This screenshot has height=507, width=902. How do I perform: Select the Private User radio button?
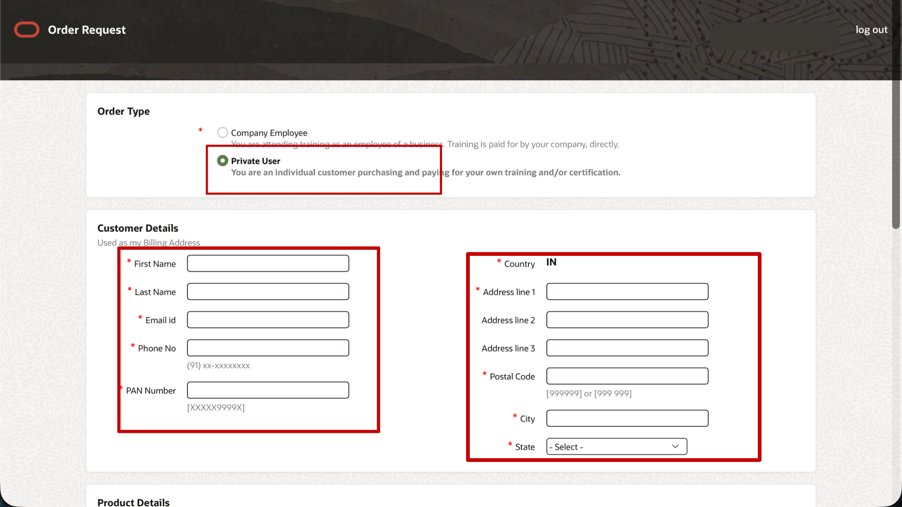coord(222,161)
